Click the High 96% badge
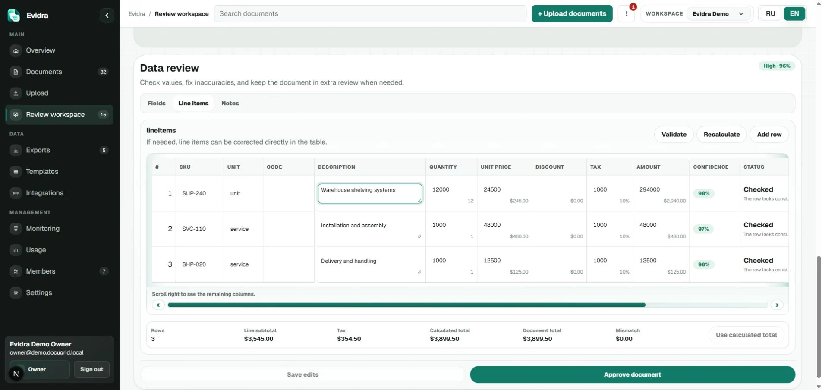The width and height of the screenshot is (822, 390). [777, 66]
